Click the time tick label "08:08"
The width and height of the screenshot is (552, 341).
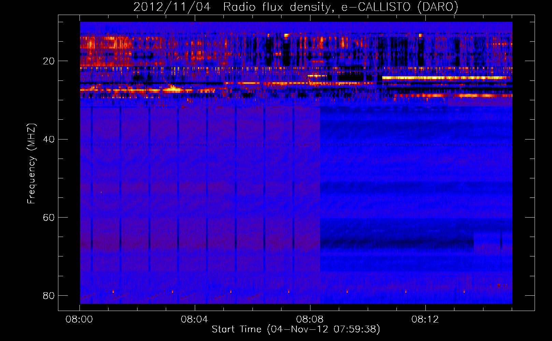pos(310,320)
